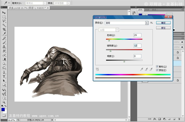Toggle the 预览 preview checkbox
185x122 pixels.
157,70
